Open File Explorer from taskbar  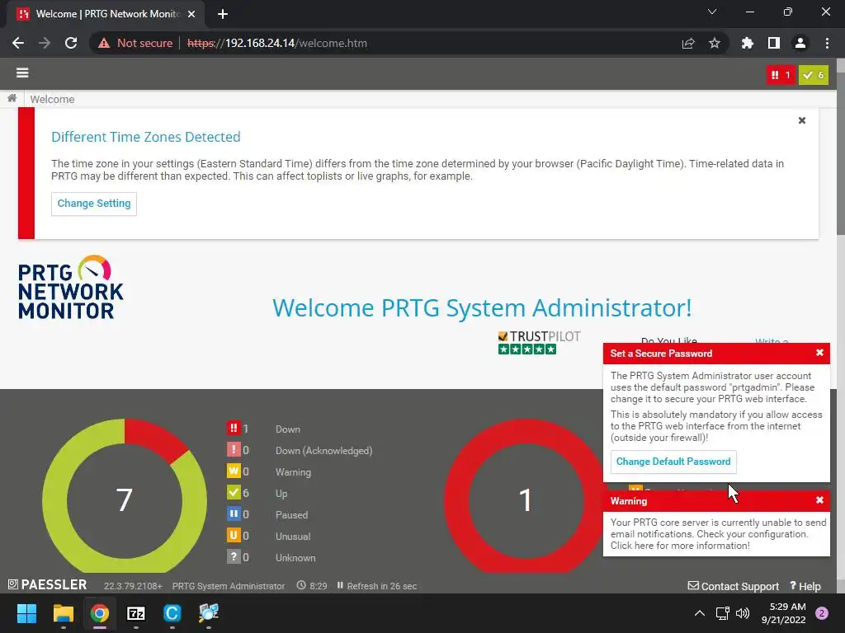pos(63,613)
